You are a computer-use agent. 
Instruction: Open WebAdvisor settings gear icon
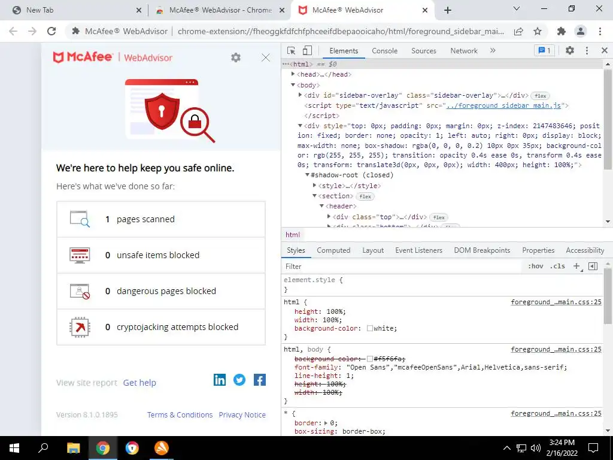[x=236, y=57]
